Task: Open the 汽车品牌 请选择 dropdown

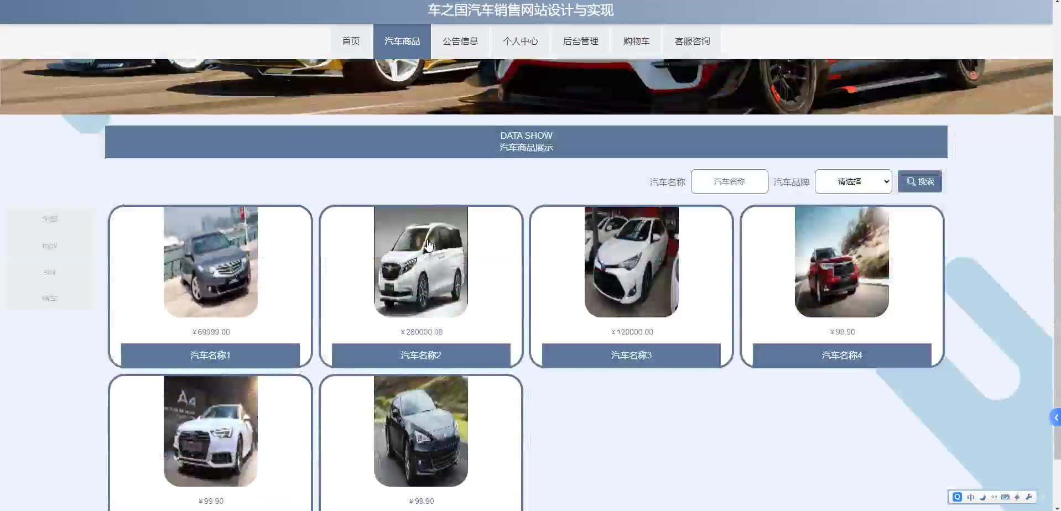Action: [x=853, y=181]
